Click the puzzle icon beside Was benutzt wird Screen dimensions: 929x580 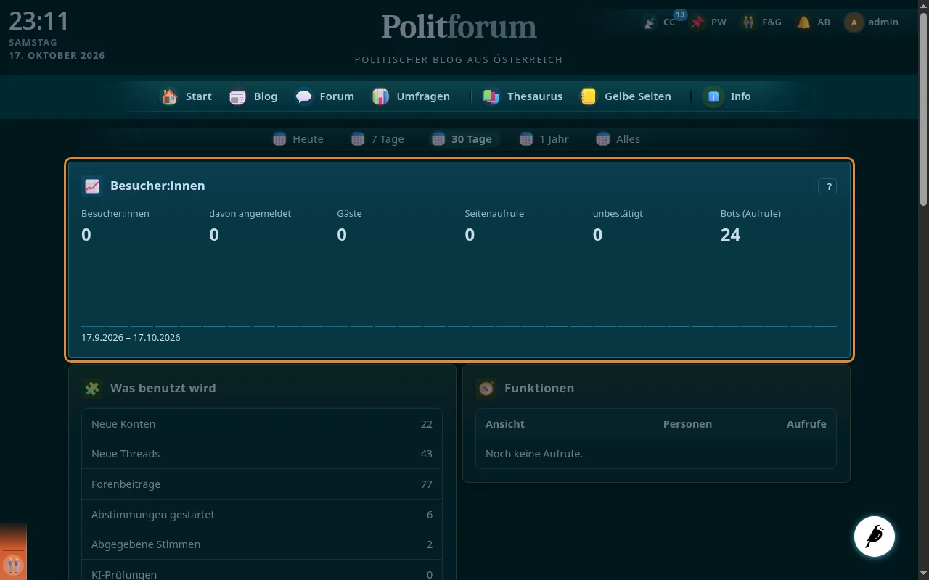point(92,389)
